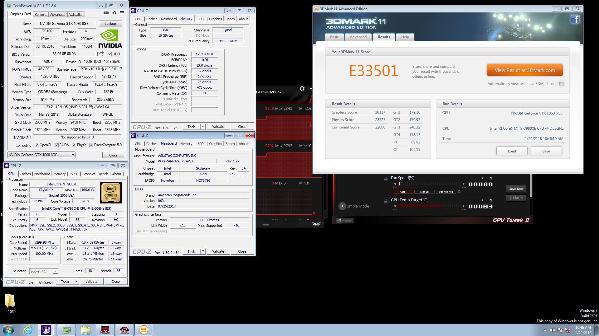Open the Socket #1 selection dropdown

coord(44,271)
